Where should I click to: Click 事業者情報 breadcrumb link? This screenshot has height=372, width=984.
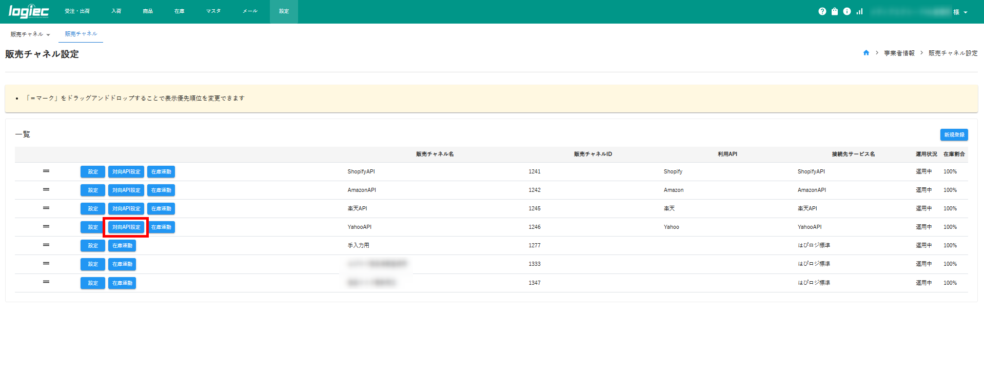[x=899, y=53]
